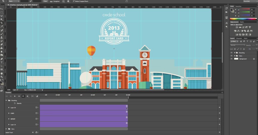Click the Clear button in the options bar
The height and width of the screenshot is (135, 258).
tap(45, 1)
